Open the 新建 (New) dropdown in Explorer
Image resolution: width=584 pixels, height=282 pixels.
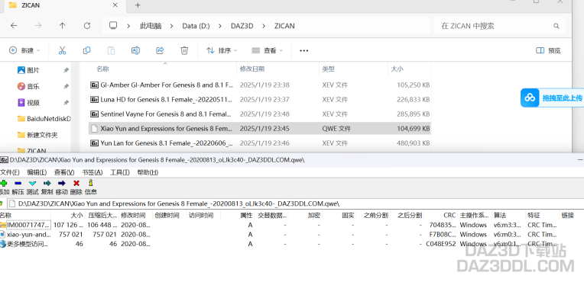[24, 50]
